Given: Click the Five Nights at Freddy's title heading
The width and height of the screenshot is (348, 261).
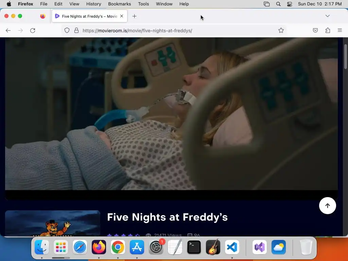Looking at the screenshot, I should tap(167, 217).
